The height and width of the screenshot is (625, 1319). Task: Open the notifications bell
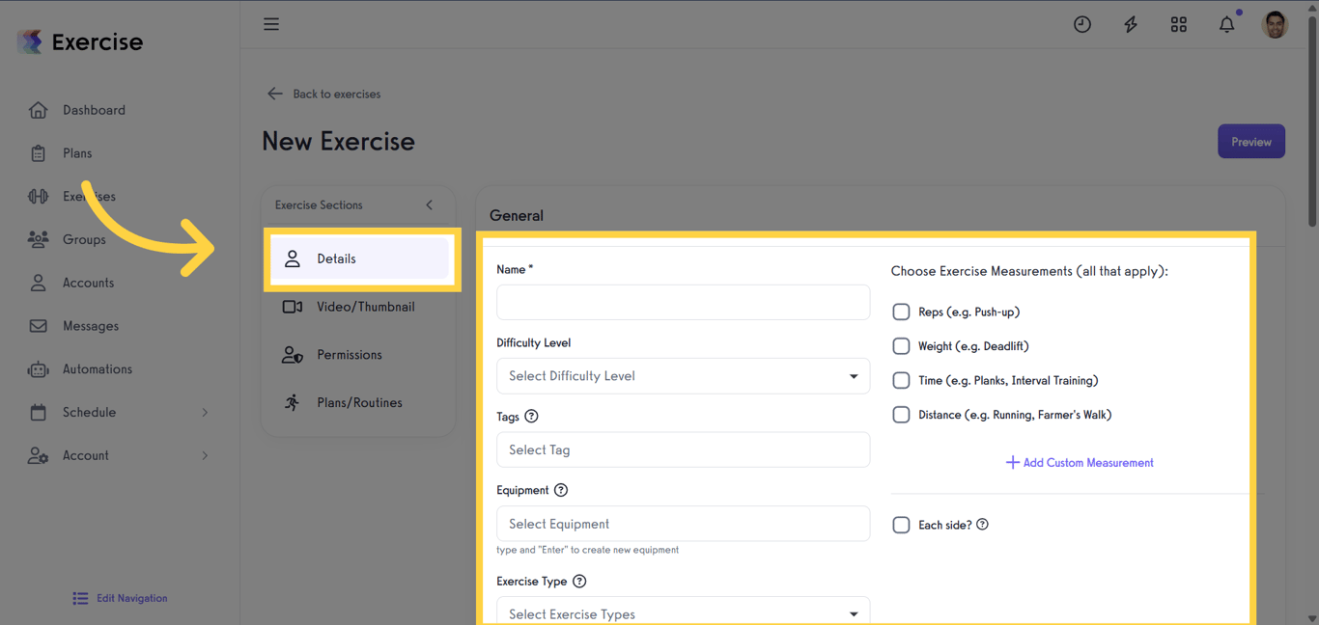[x=1227, y=25]
